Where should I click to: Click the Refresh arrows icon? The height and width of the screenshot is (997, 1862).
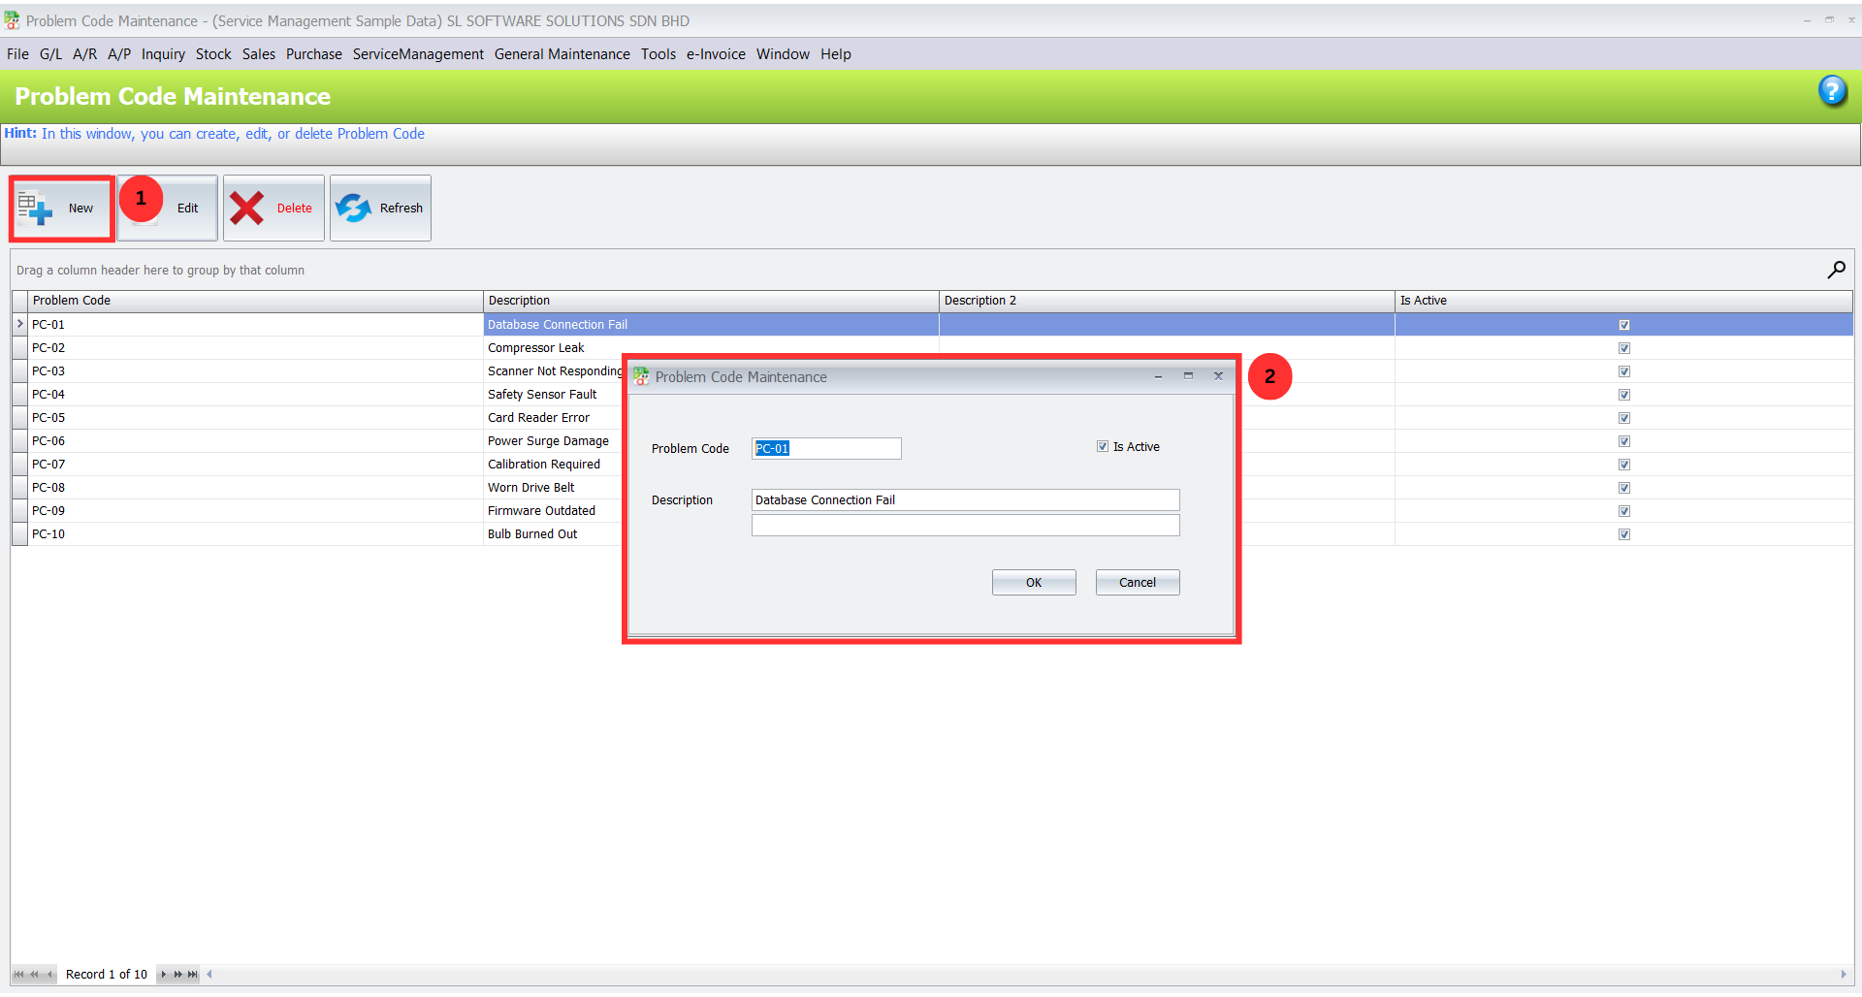point(354,209)
